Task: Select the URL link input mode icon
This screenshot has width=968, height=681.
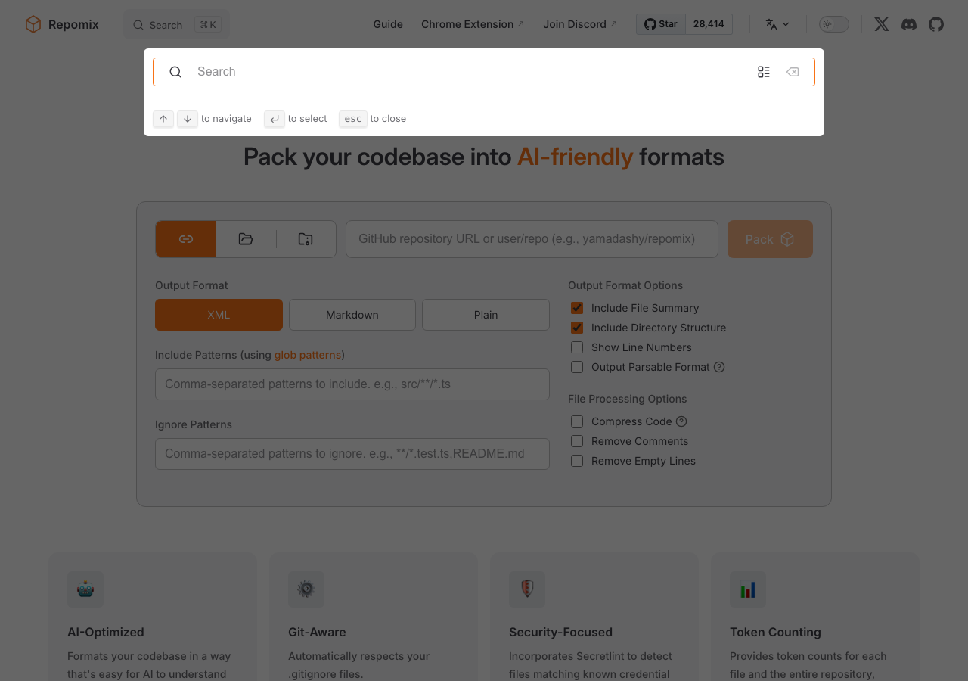Action: pos(186,239)
